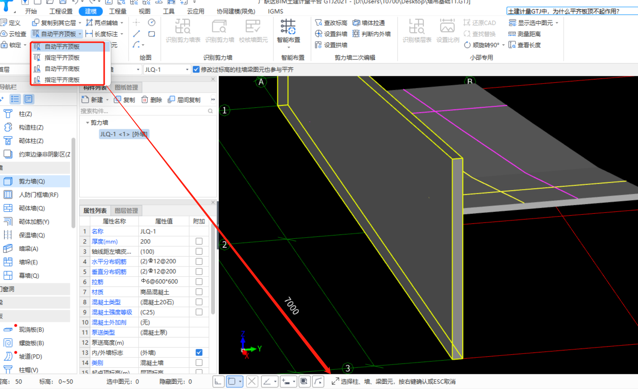Click the 删除 button in component list
638x389 pixels.
(151, 100)
